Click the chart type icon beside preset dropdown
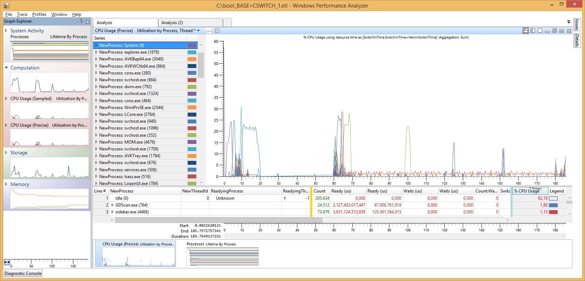 [209, 31]
